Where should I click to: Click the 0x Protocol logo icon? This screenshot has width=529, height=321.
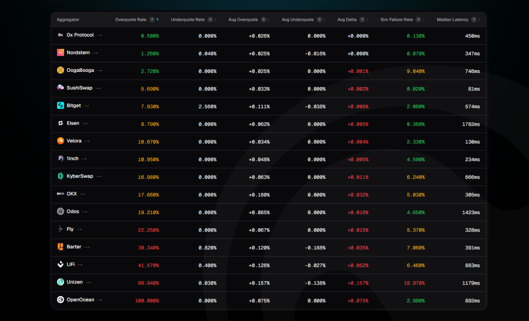click(x=60, y=35)
